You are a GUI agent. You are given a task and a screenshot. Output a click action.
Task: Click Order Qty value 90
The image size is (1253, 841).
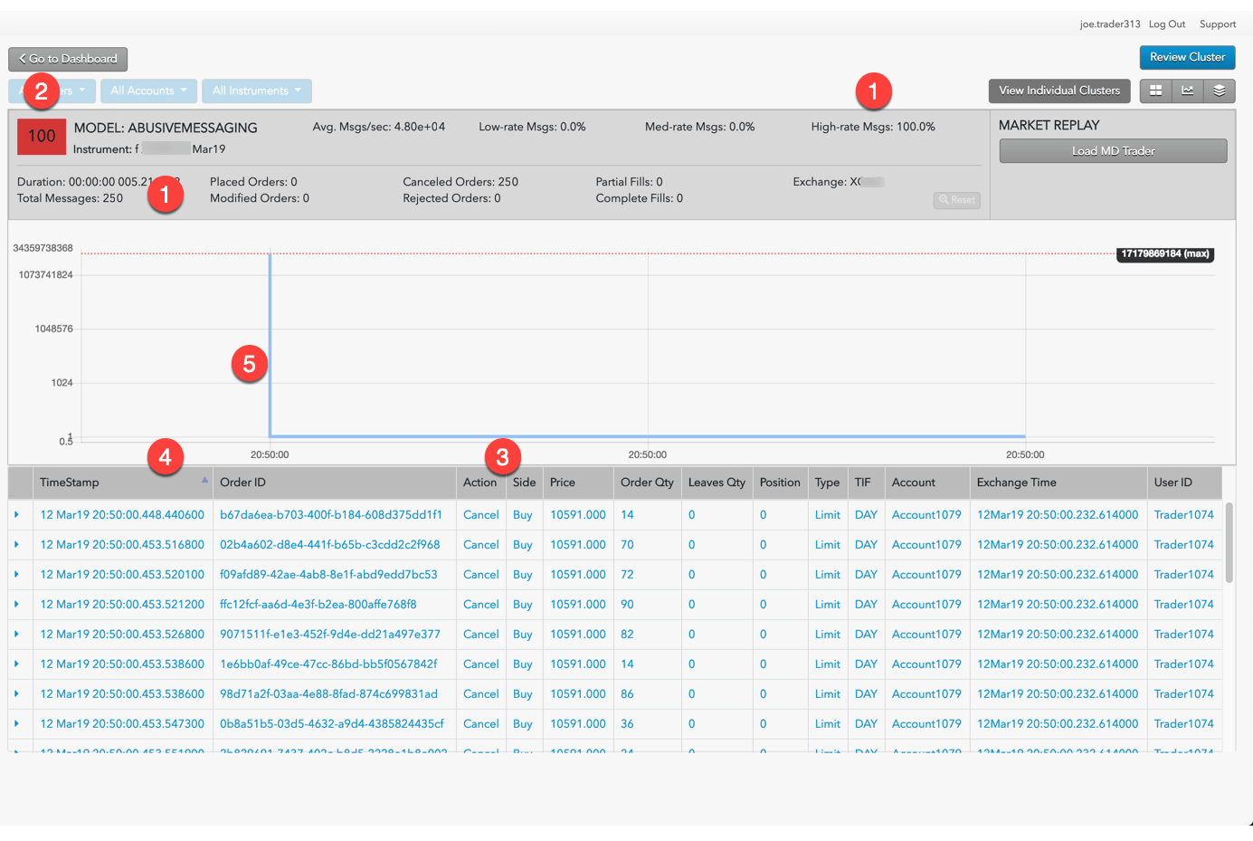coord(627,604)
